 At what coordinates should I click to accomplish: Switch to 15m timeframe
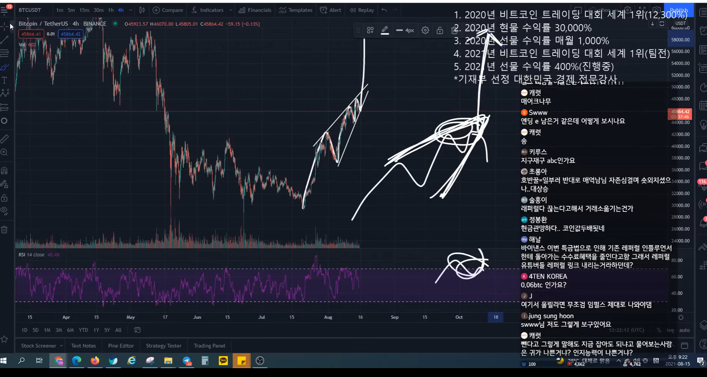click(84, 10)
